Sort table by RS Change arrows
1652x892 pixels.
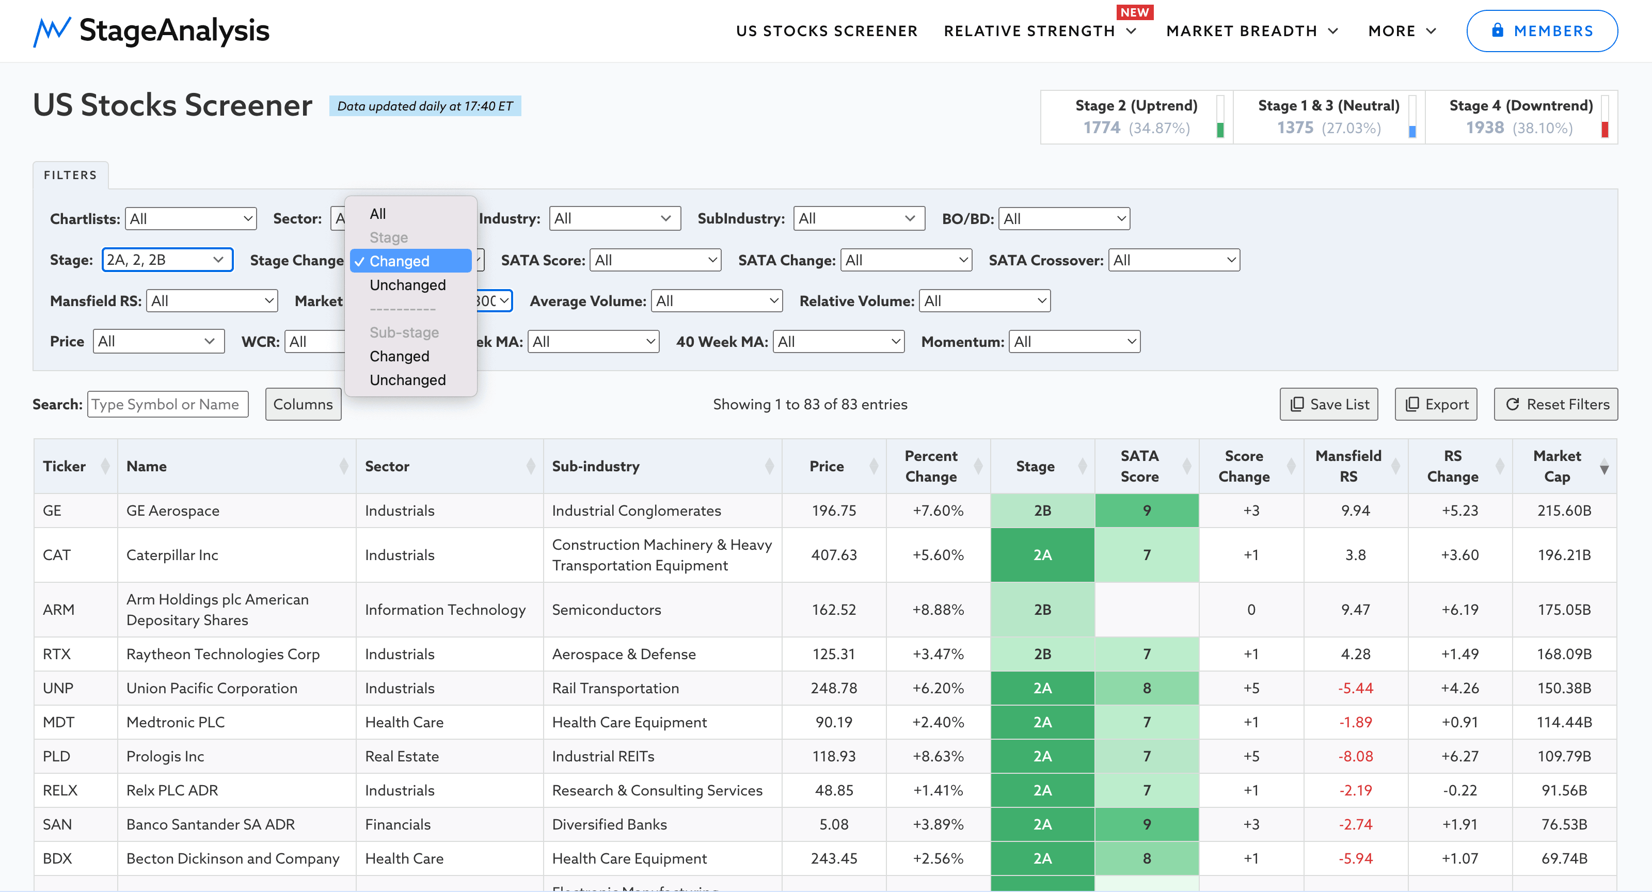(x=1500, y=466)
